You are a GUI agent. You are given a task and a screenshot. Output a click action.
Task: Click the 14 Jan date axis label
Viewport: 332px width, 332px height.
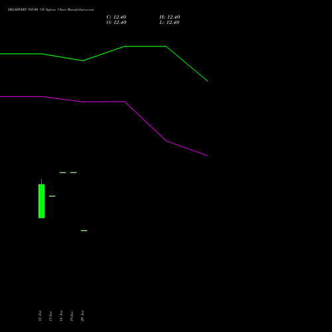(x=61, y=316)
